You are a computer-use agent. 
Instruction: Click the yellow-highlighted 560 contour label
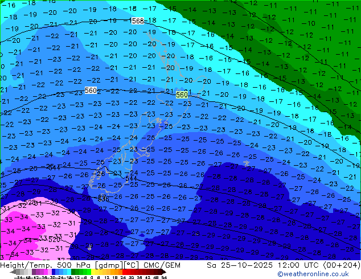182,95
